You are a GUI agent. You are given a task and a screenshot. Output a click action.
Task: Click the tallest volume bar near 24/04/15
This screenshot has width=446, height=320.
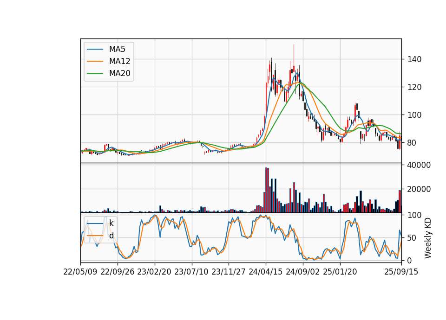(267, 190)
